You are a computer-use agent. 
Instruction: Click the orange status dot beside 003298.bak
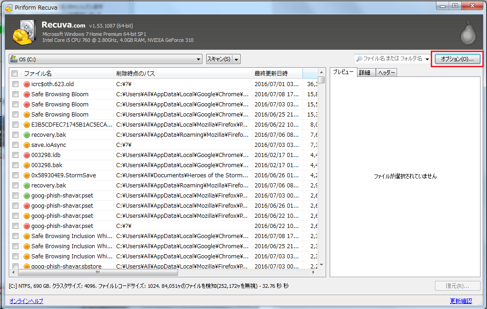(x=27, y=165)
